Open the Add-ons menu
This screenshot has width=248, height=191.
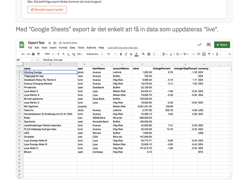point(91,48)
